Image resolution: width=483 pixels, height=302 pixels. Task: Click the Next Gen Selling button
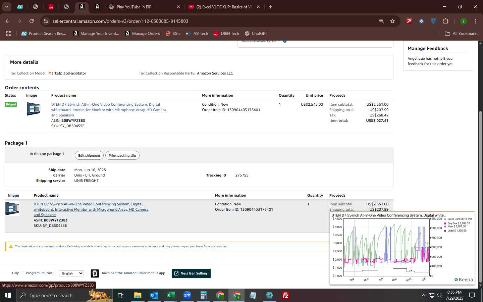click(x=191, y=273)
